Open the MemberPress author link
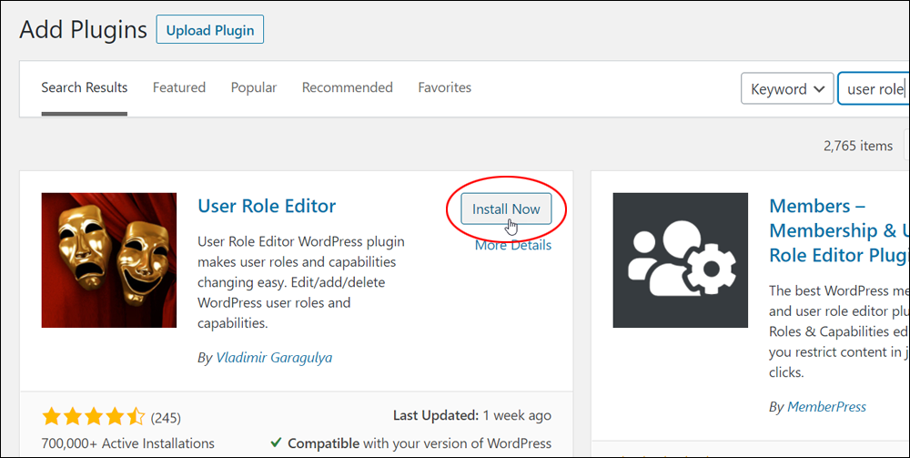This screenshot has width=910, height=458. pos(826,408)
